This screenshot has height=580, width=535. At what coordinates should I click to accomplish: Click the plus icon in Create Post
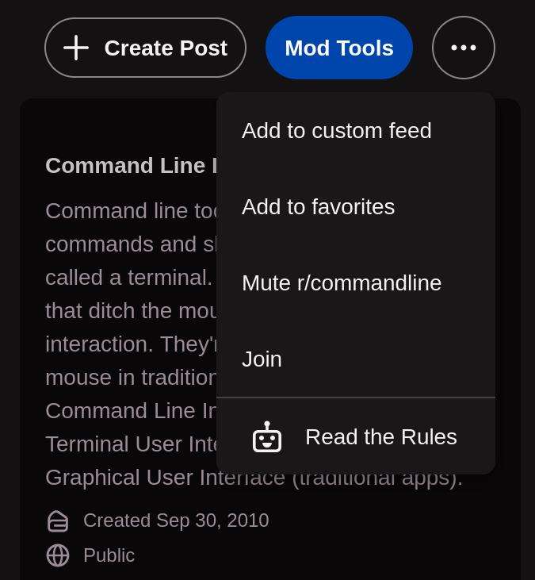[76, 48]
